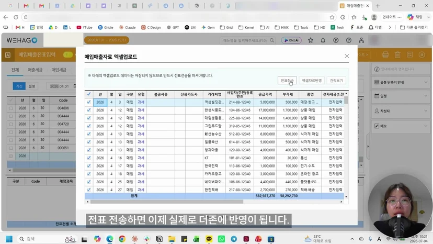The height and width of the screenshot is (244, 433).
Task: Uncheck the row for 614-81-12345
Action: [89, 142]
